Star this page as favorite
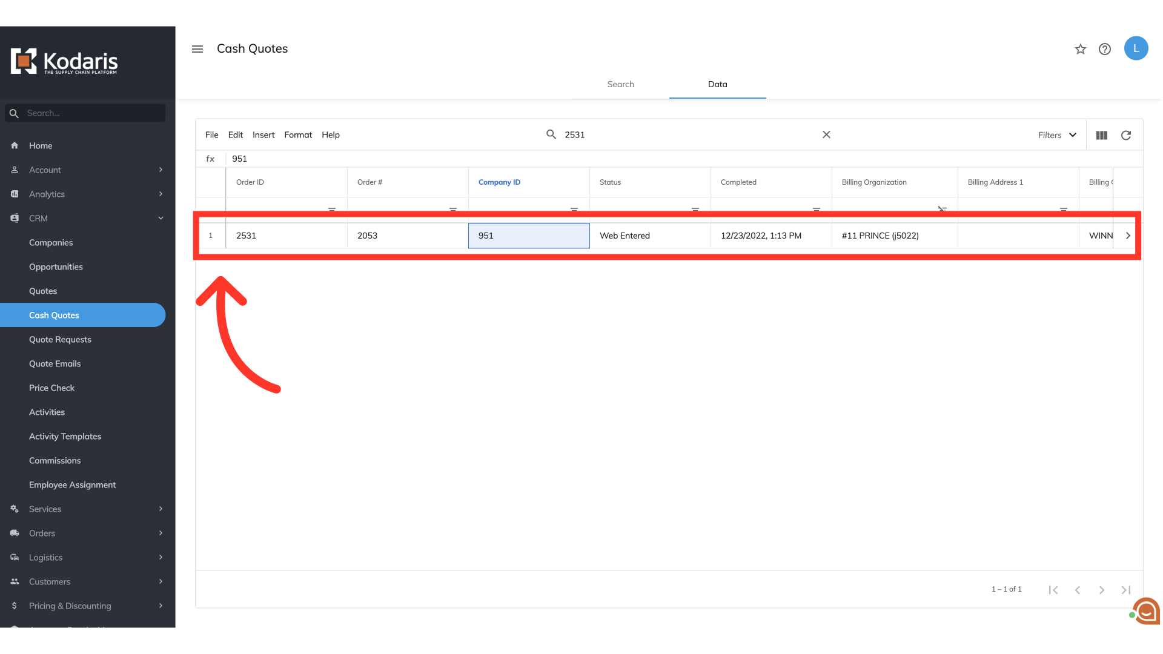 click(x=1081, y=49)
